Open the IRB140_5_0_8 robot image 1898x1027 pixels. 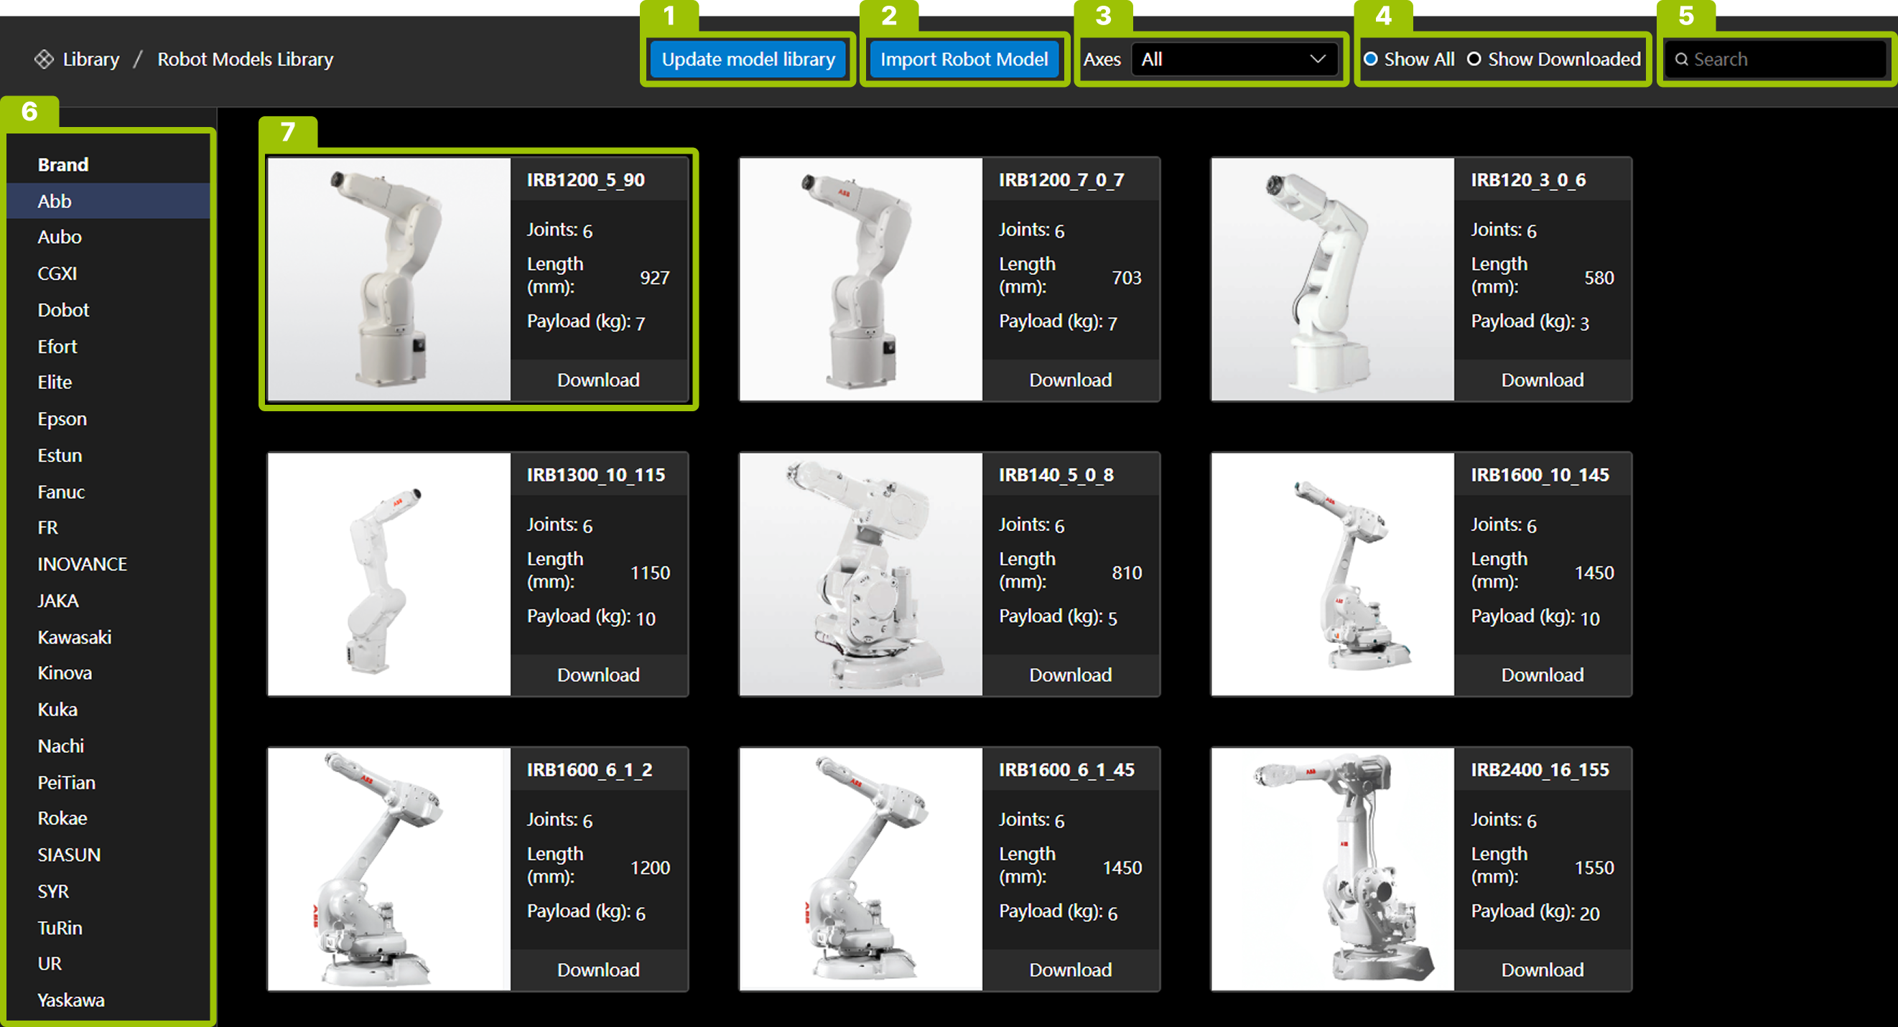tap(860, 573)
